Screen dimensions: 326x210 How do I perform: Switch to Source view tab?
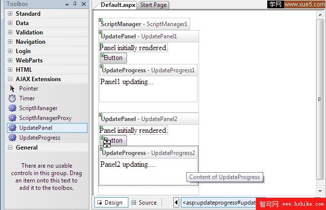point(144,202)
